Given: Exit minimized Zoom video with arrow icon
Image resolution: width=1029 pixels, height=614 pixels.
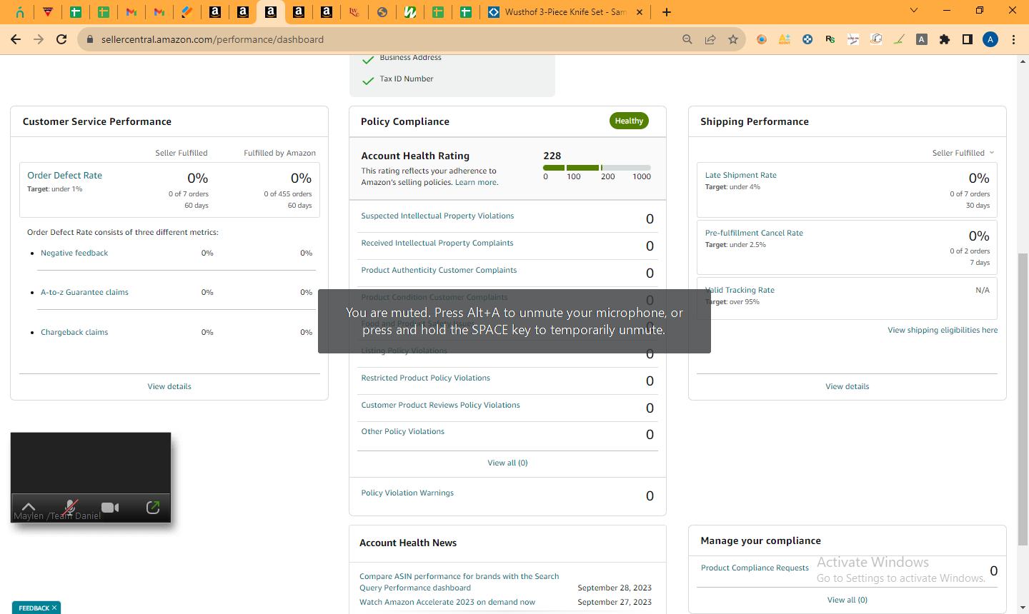Looking at the screenshot, I should (152, 507).
